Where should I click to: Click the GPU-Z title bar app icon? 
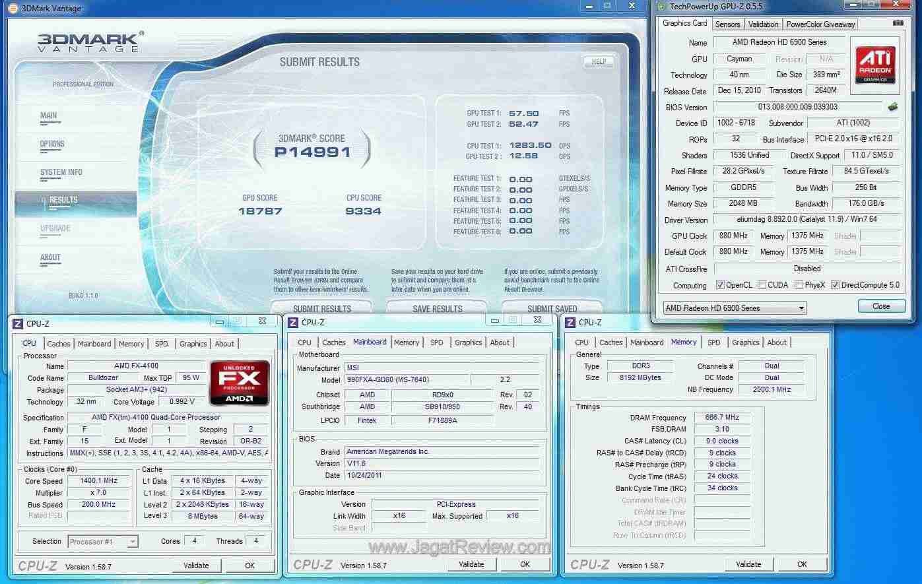tap(661, 7)
